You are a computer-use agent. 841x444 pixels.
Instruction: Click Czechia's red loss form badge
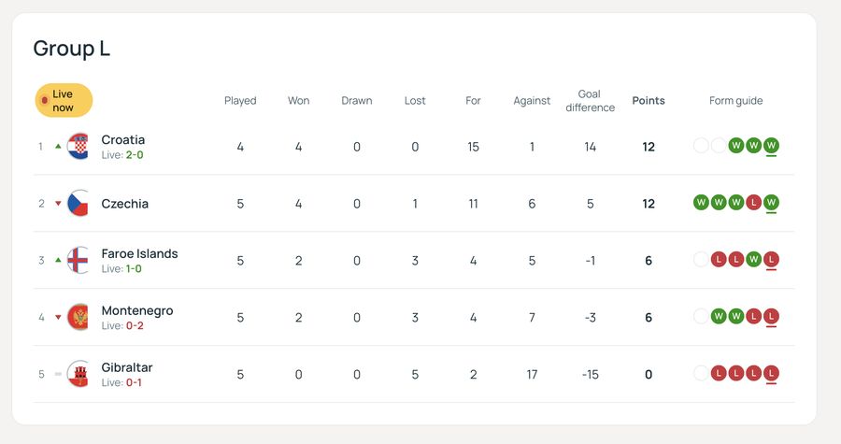click(753, 203)
